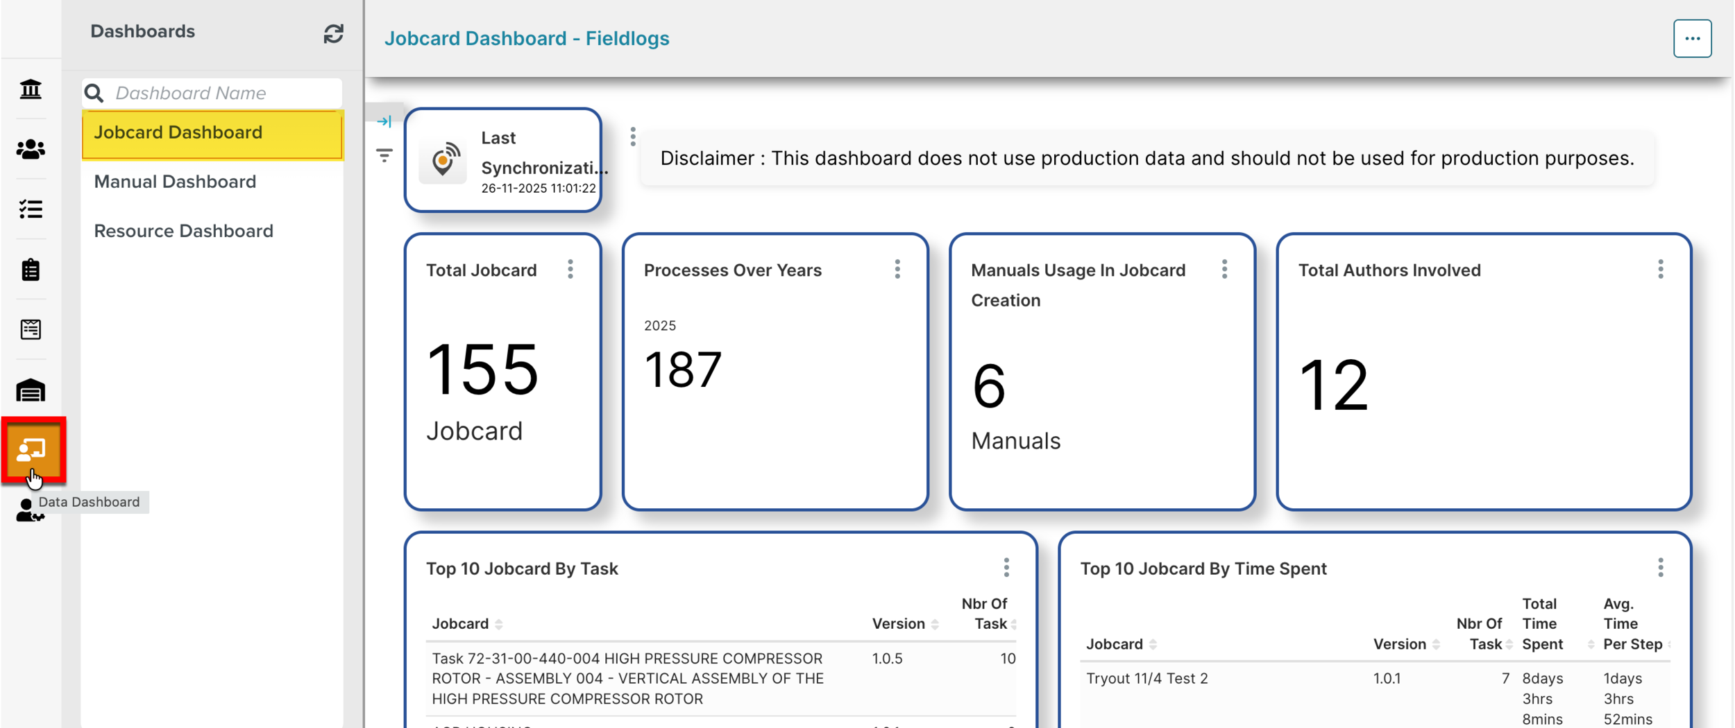The height and width of the screenshot is (728, 1735).
Task: Select the institution icon in the sidebar
Action: click(x=30, y=89)
